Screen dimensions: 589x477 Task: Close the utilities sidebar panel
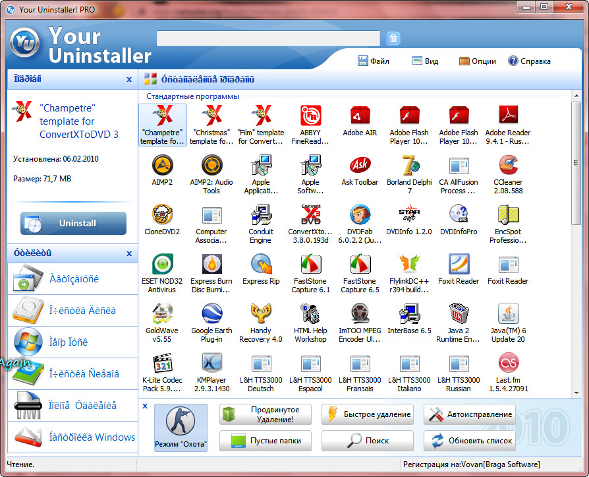(x=129, y=253)
